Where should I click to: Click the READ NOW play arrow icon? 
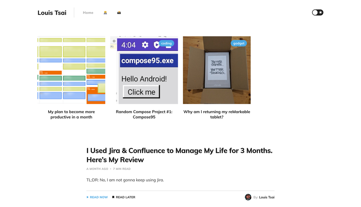click(88, 197)
